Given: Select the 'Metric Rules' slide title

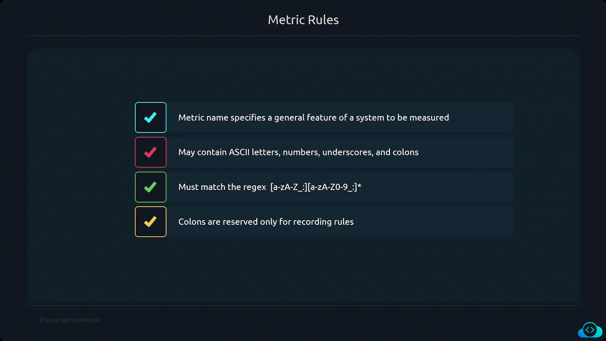Looking at the screenshot, I should tap(303, 20).
